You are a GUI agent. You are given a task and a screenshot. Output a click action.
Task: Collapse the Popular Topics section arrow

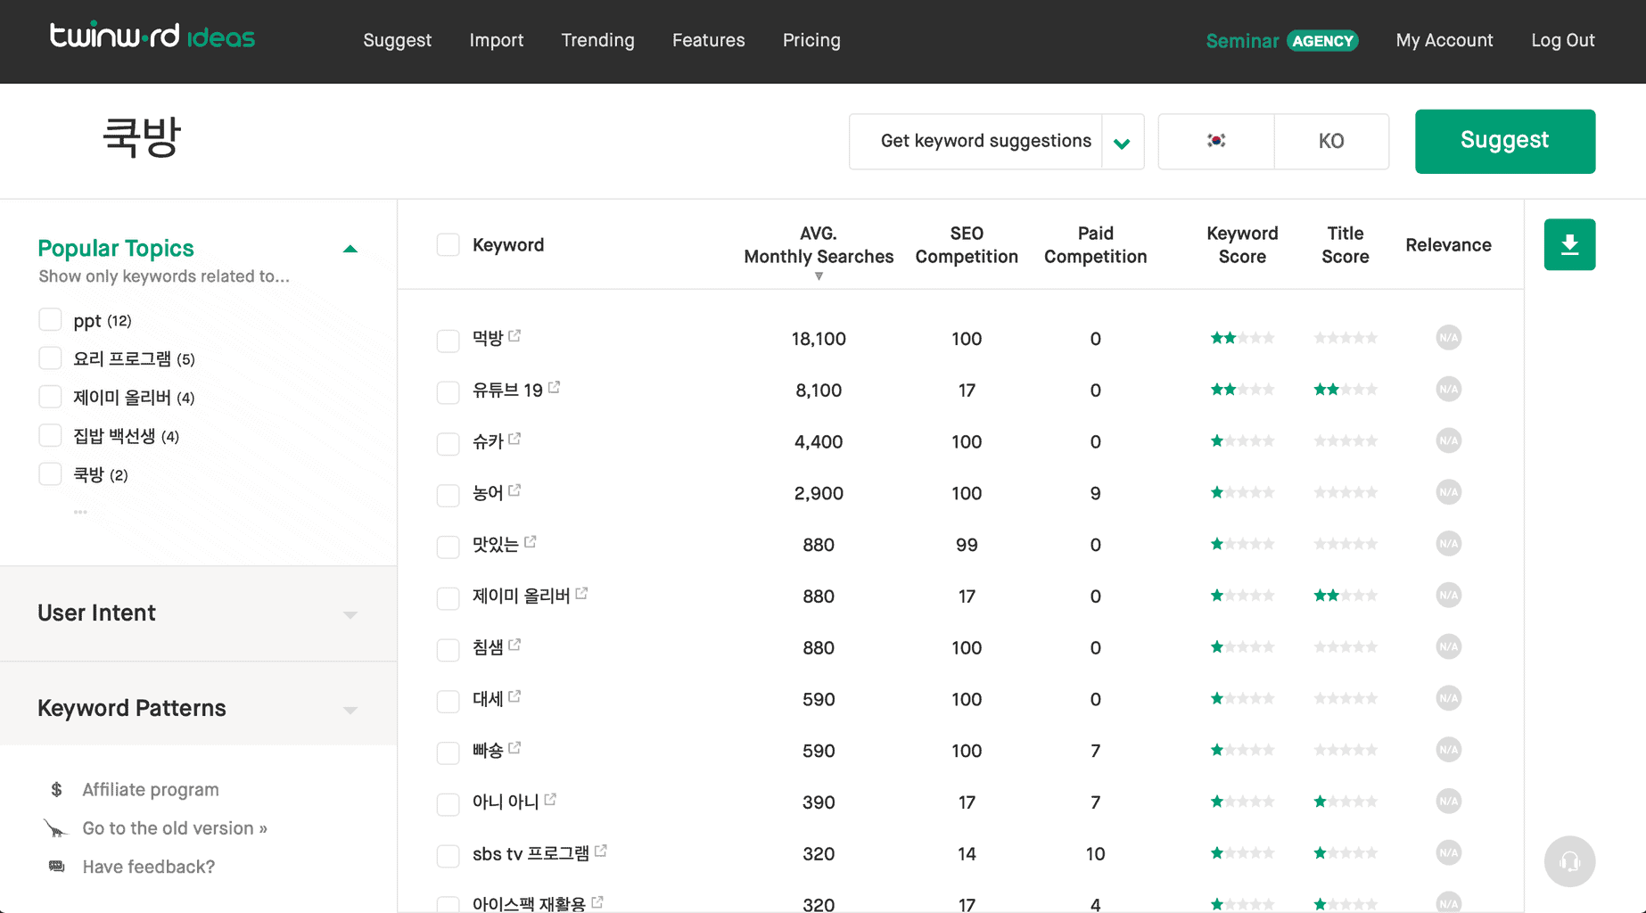350,250
